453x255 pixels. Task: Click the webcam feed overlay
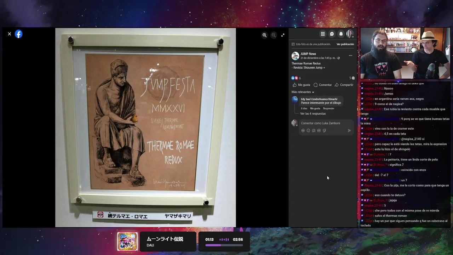(405, 53)
